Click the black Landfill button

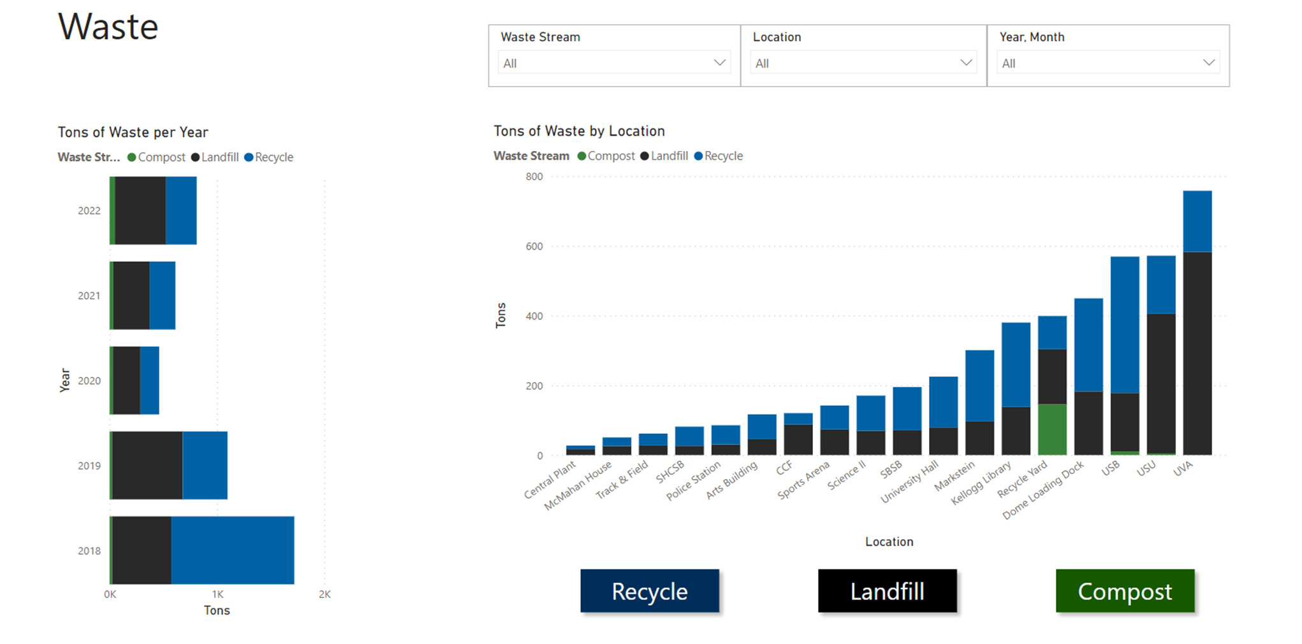[x=887, y=591]
